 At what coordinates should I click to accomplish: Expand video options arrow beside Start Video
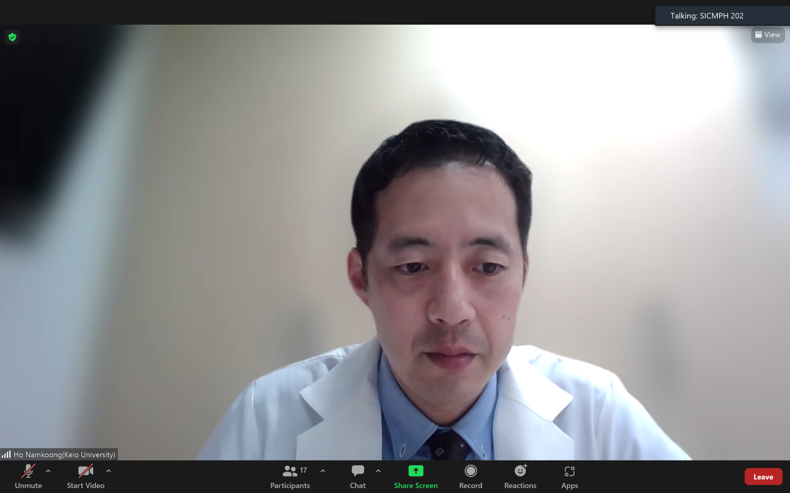coord(109,471)
